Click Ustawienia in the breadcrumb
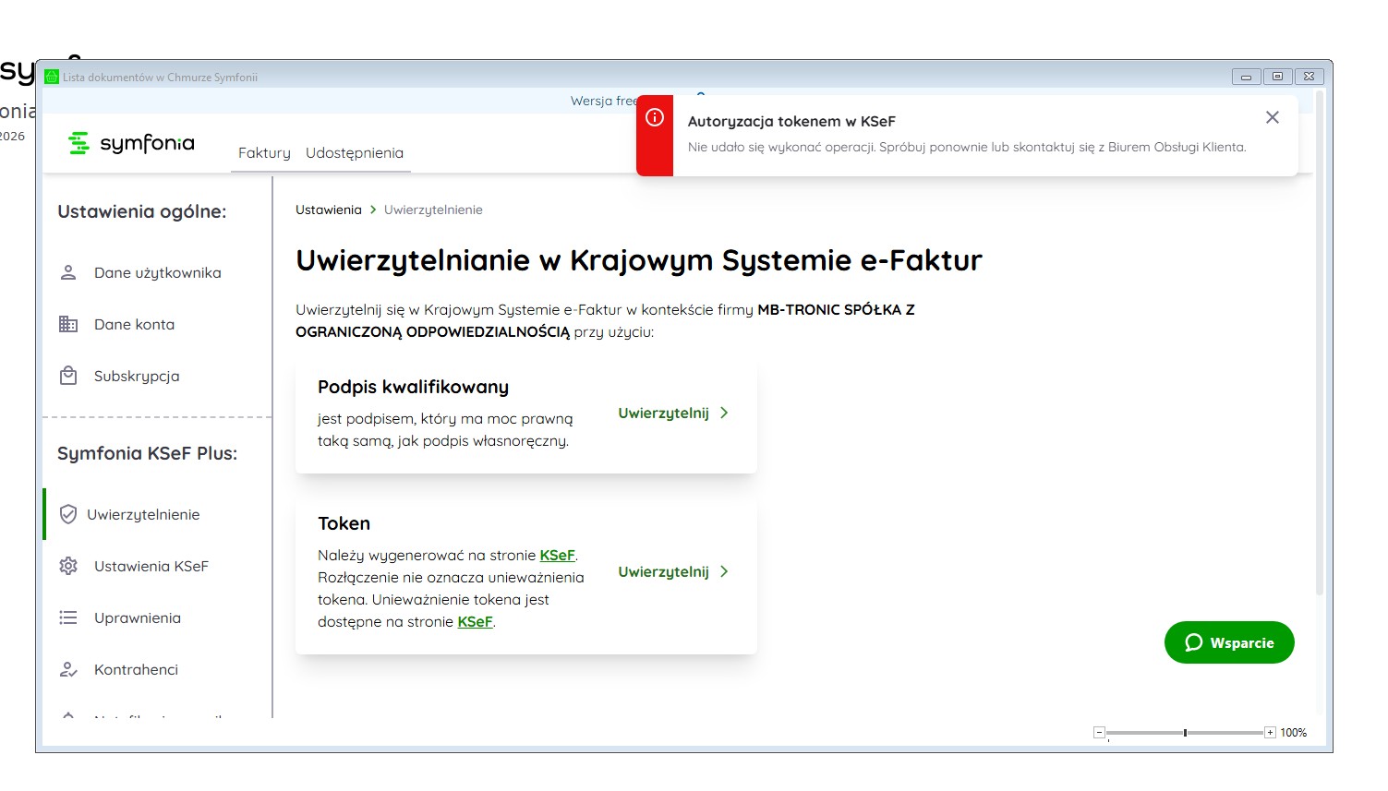This screenshot has height=791, width=1388. [x=329, y=210]
